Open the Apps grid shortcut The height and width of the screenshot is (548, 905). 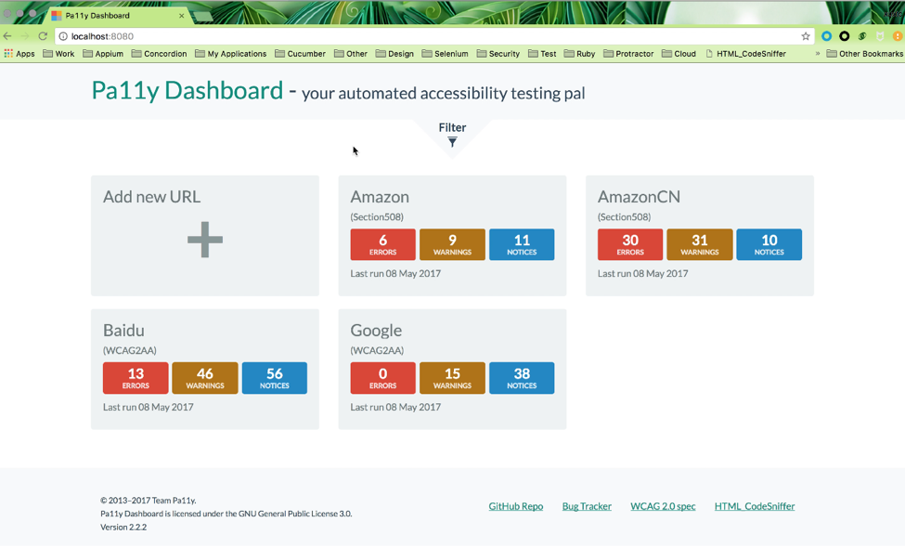click(19, 54)
